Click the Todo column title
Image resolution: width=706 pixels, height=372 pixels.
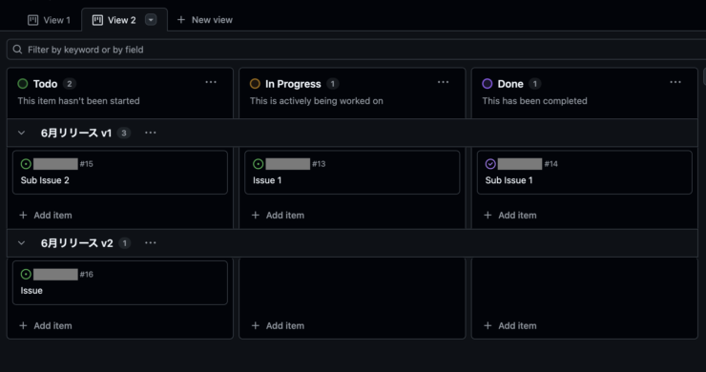(x=45, y=84)
